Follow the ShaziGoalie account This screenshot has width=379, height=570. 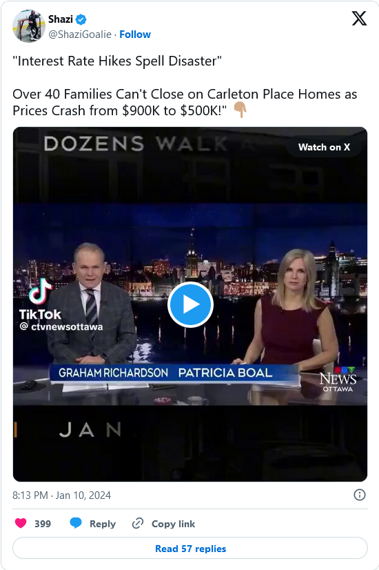click(x=135, y=35)
